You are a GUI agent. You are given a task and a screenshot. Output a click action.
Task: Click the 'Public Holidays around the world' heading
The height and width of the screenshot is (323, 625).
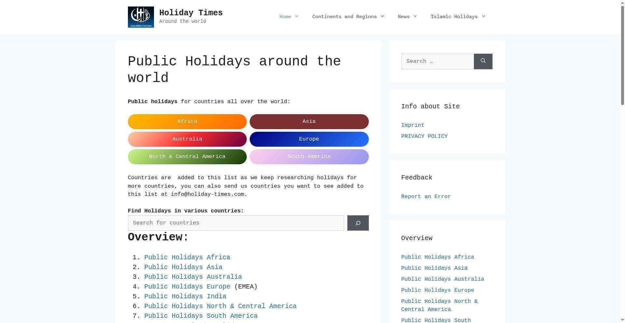coord(234,70)
